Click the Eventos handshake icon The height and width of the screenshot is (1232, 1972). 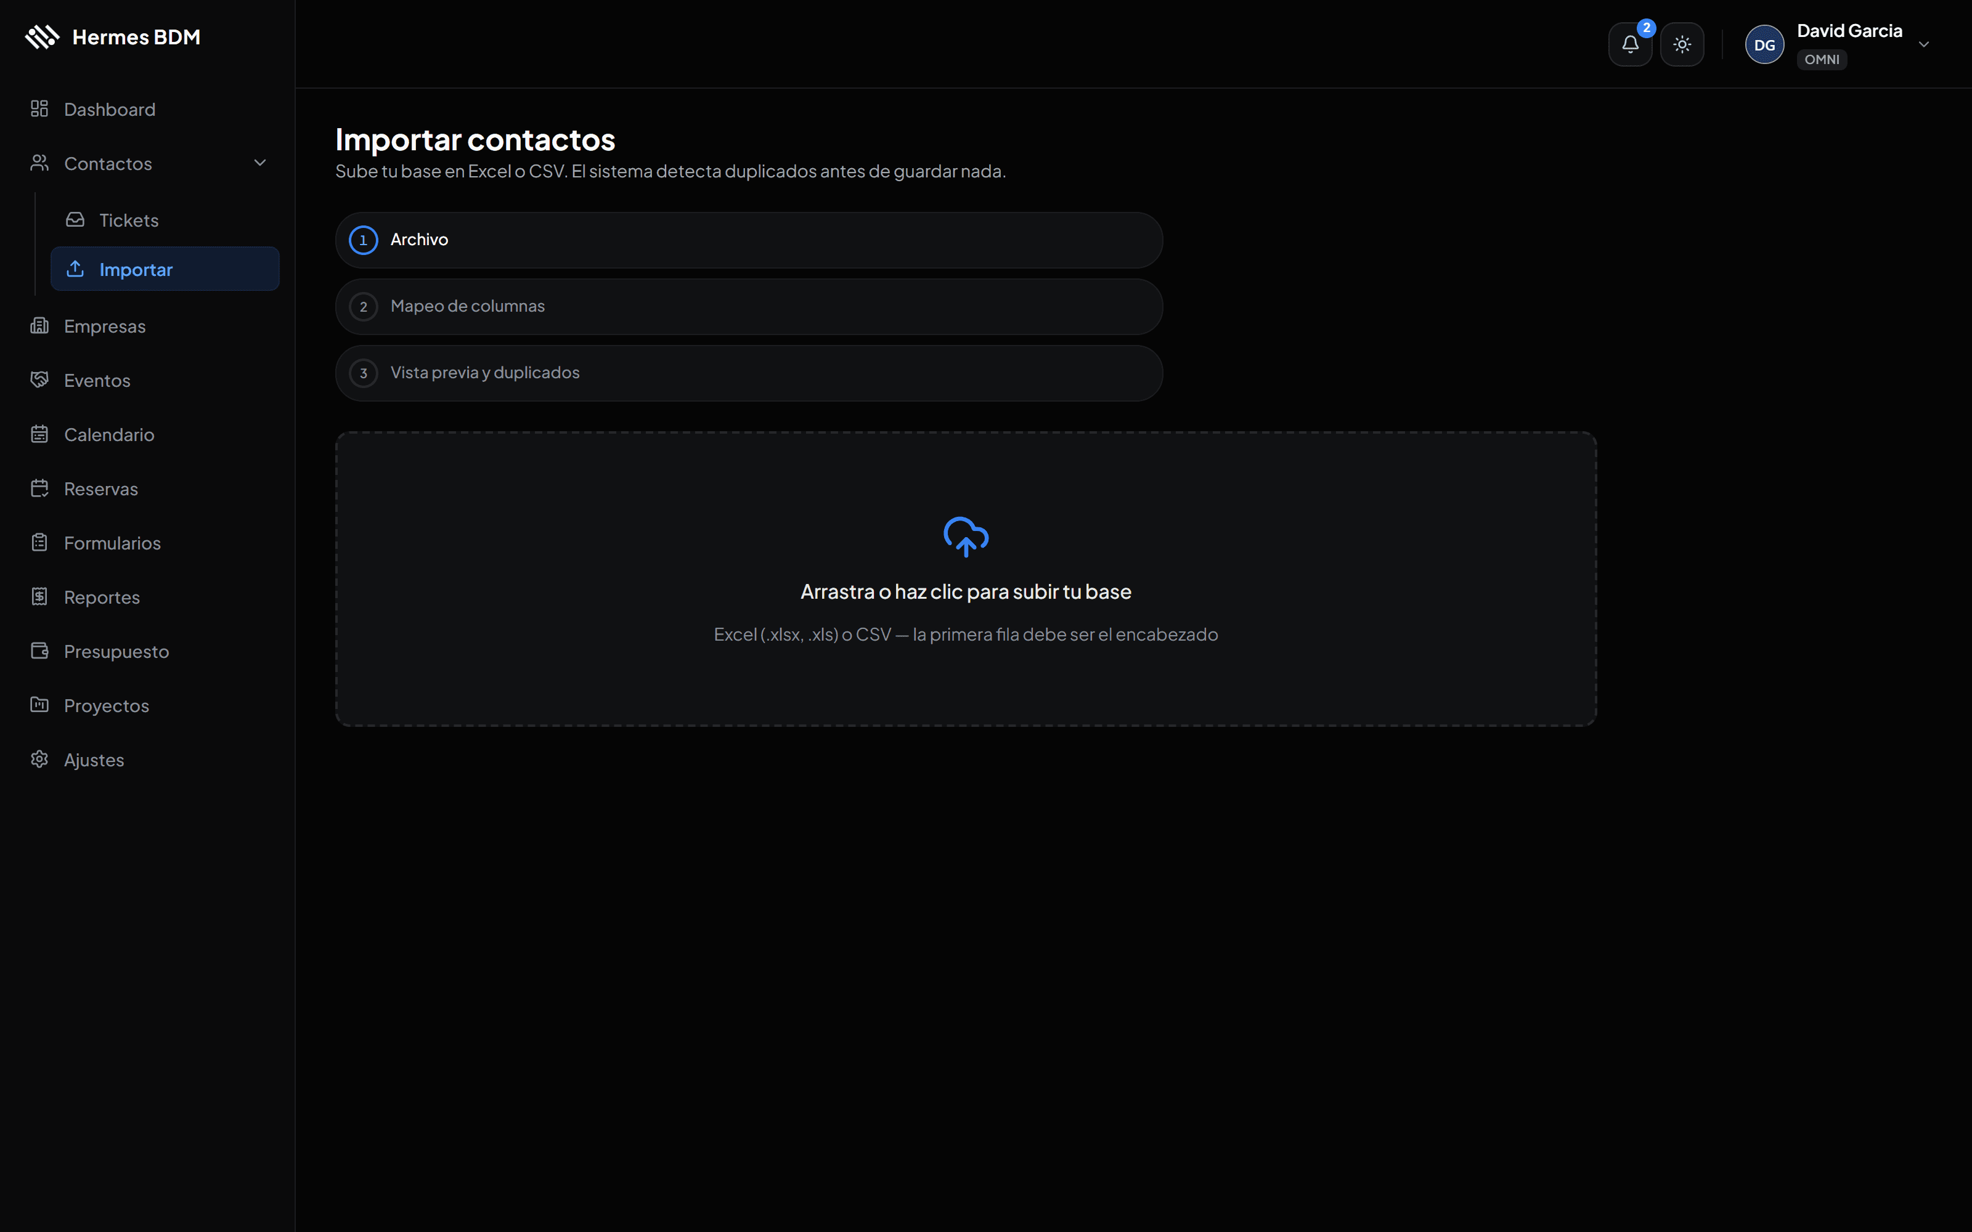39,379
